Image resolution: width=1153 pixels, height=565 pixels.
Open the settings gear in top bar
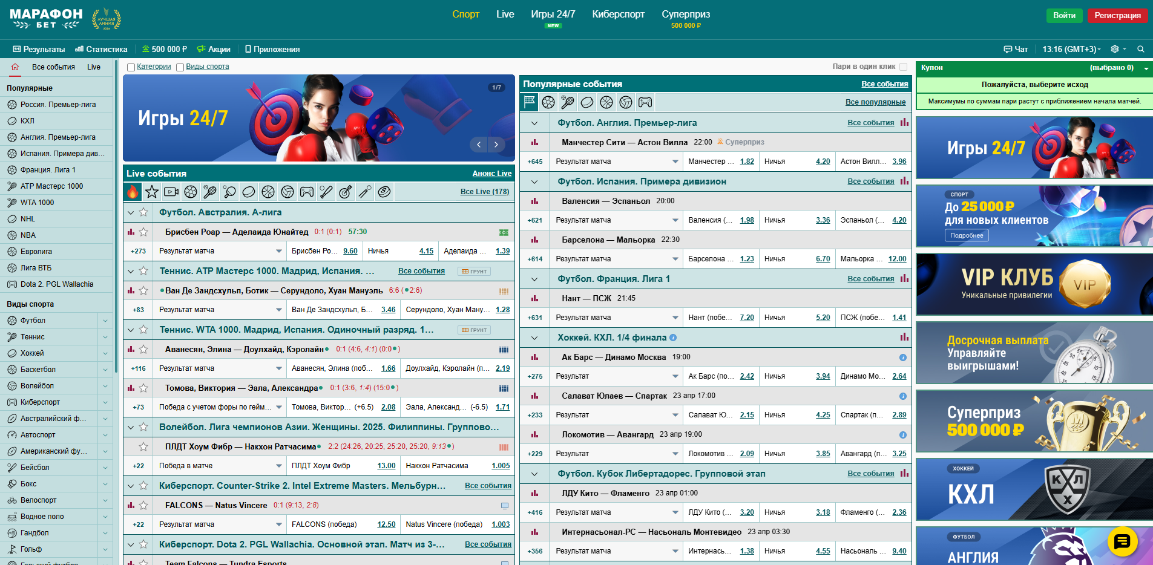(x=1115, y=49)
